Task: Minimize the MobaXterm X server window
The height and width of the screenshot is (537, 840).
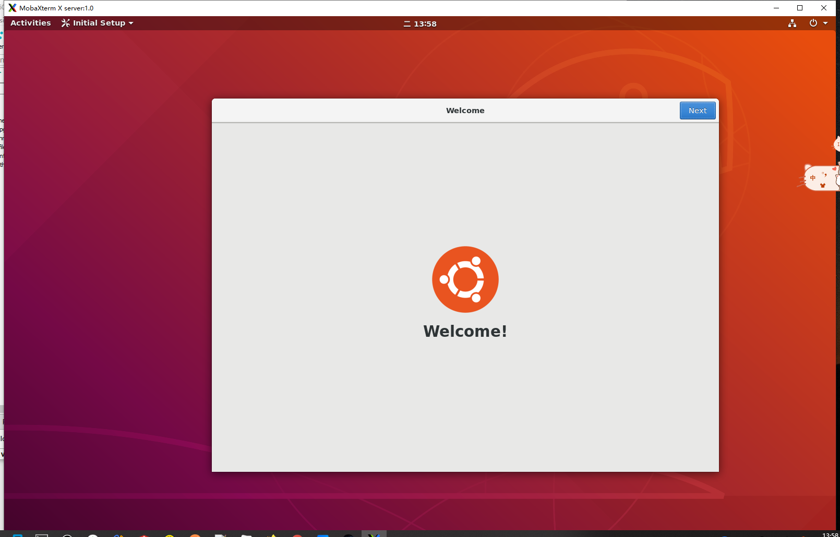Action: (776, 8)
